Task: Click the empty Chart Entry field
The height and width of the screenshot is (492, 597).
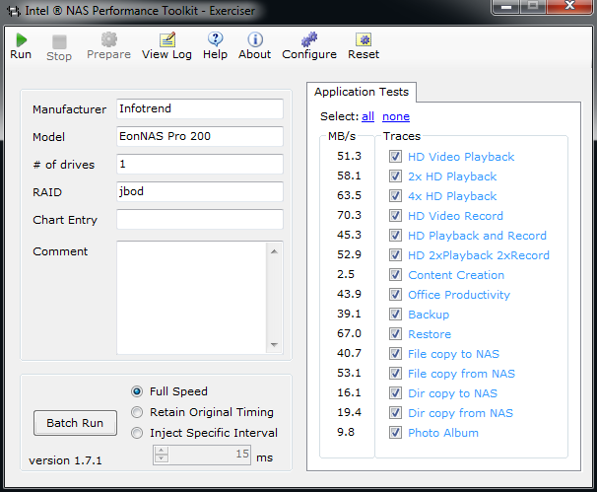Action: tap(200, 219)
